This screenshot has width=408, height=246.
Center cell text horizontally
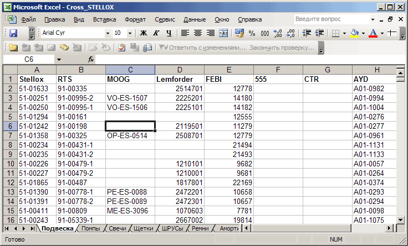pos(198,33)
